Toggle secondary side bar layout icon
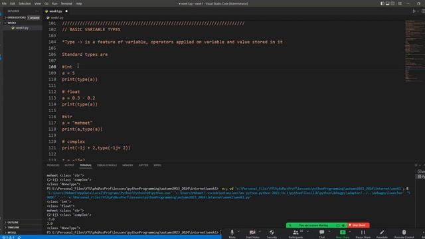The image size is (425, 239). click(392, 3)
